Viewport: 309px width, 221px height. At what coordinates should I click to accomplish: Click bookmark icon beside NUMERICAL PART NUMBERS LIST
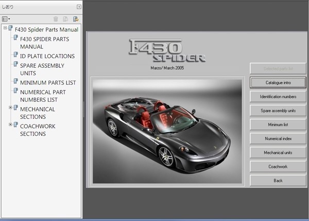(16, 90)
